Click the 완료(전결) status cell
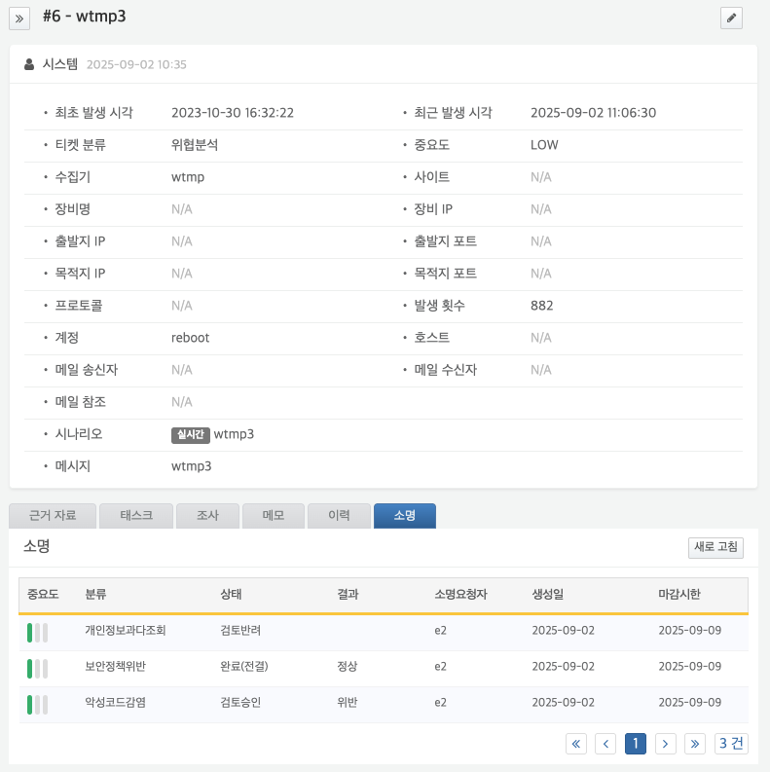This screenshot has width=770, height=772. coord(244,667)
